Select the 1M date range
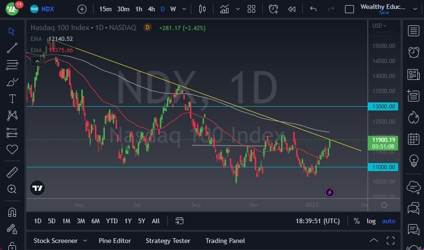The height and width of the screenshot is (250, 424). coord(66,221)
